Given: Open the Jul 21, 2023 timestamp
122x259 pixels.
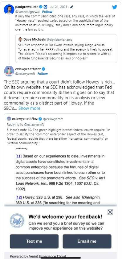Looking at the screenshot, I should click(x=60, y=7).
